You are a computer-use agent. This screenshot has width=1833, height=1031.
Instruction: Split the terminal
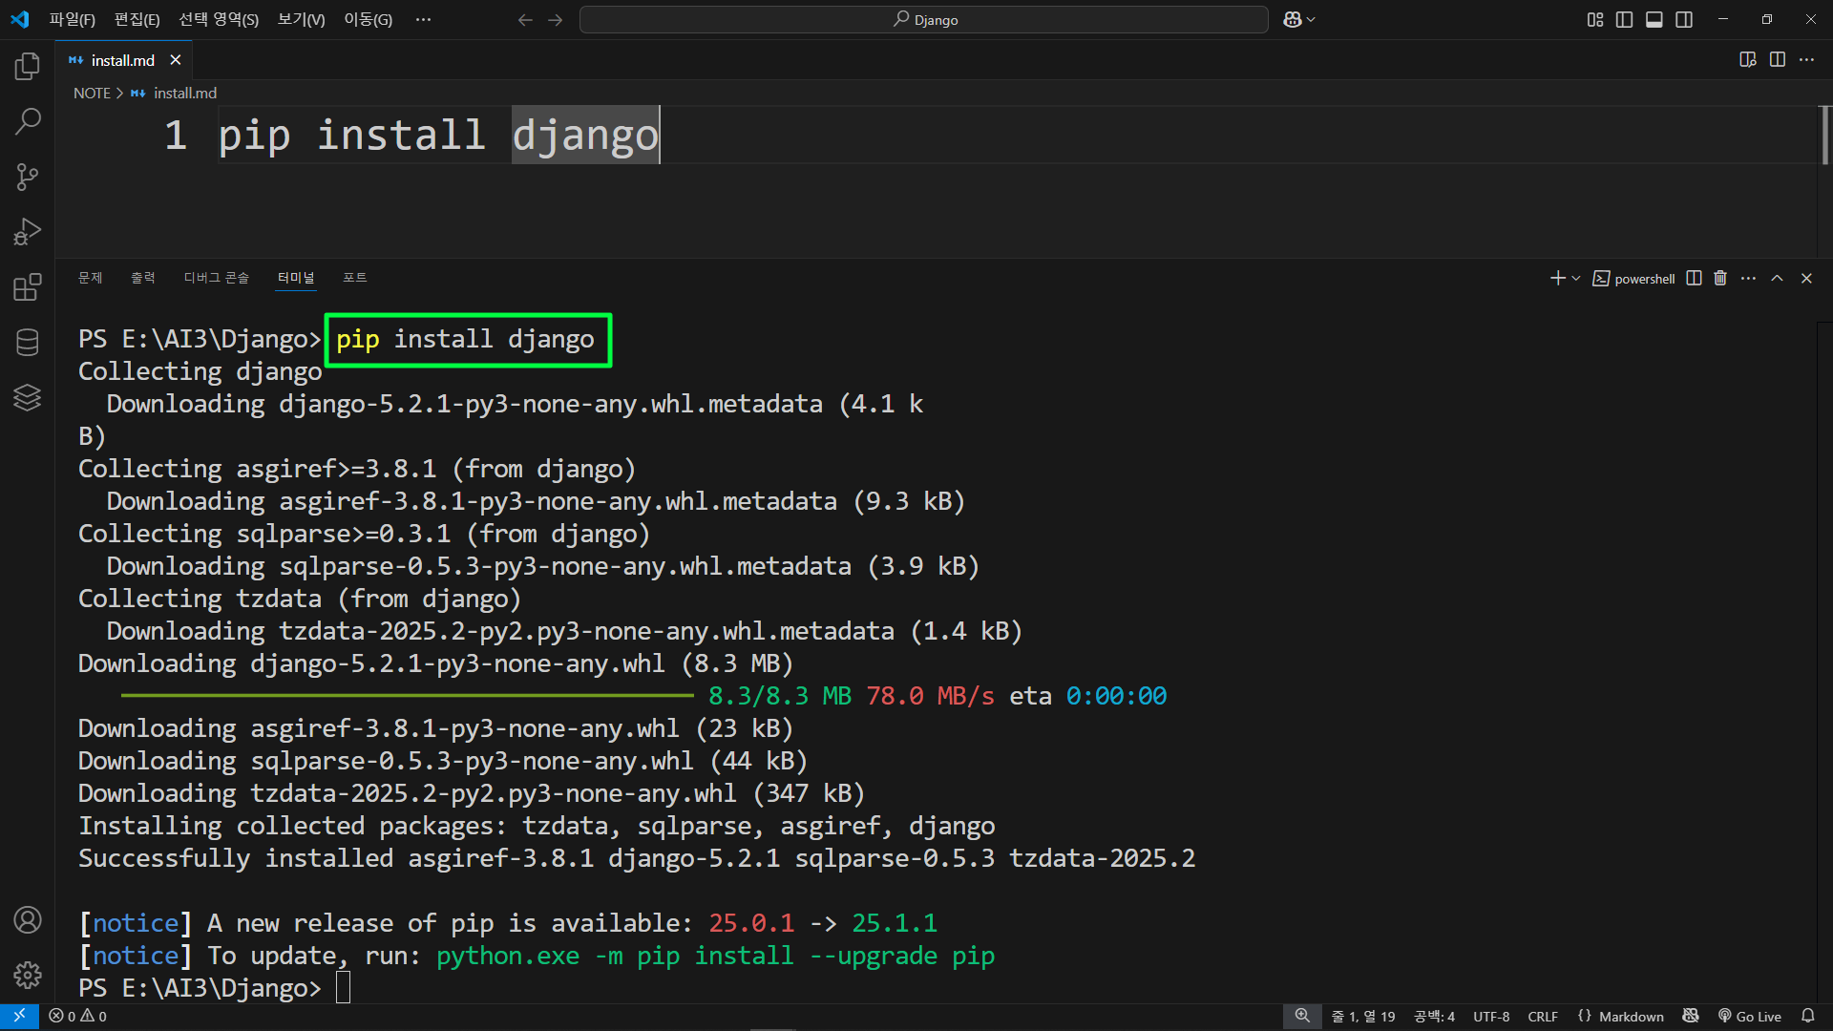(1694, 279)
